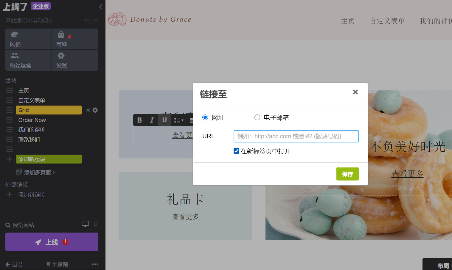Screen dimensions: 452x270
Task: Apply bold formatting in the text toolbar
Action: [139, 120]
